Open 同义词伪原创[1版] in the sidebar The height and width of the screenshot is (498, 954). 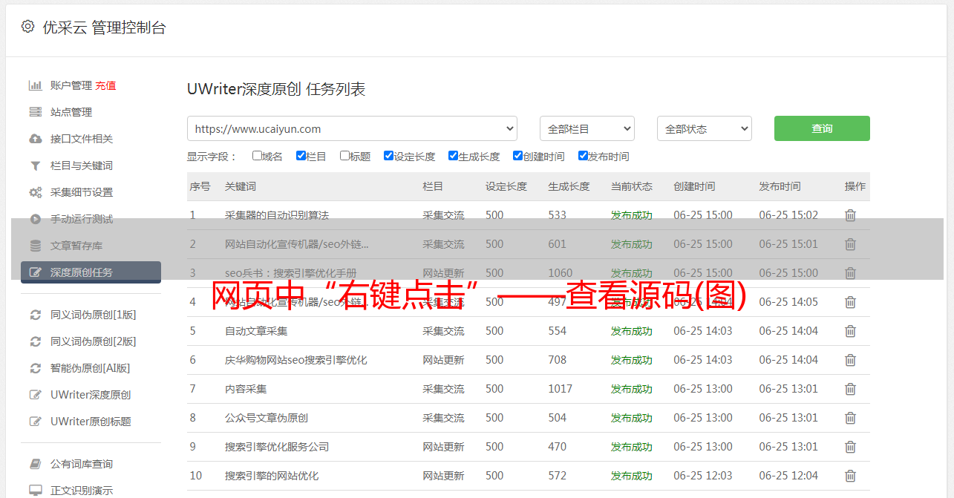(93, 315)
